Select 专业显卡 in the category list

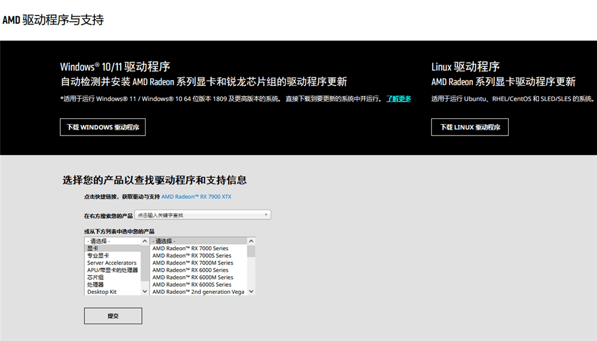tap(99, 256)
